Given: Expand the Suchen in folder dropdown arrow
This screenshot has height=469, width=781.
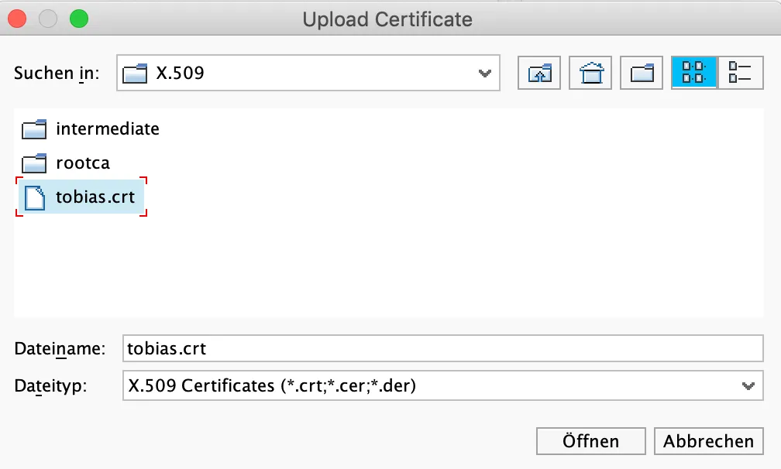Looking at the screenshot, I should (485, 74).
